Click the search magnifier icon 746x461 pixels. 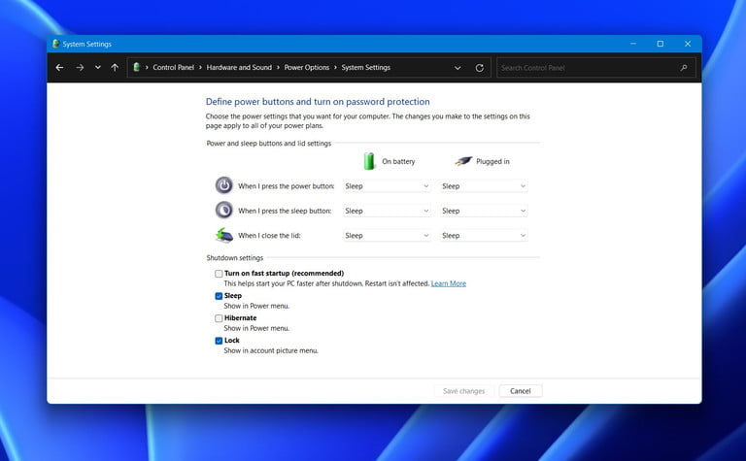pyautogui.click(x=684, y=68)
